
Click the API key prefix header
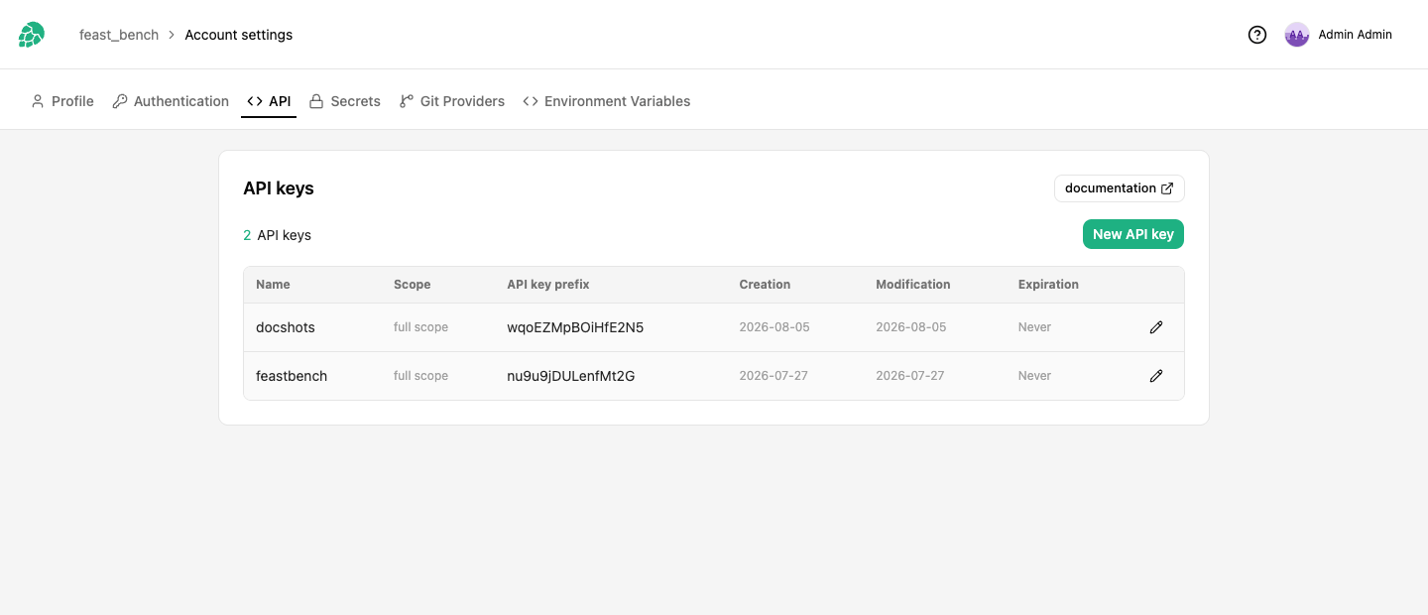point(548,285)
